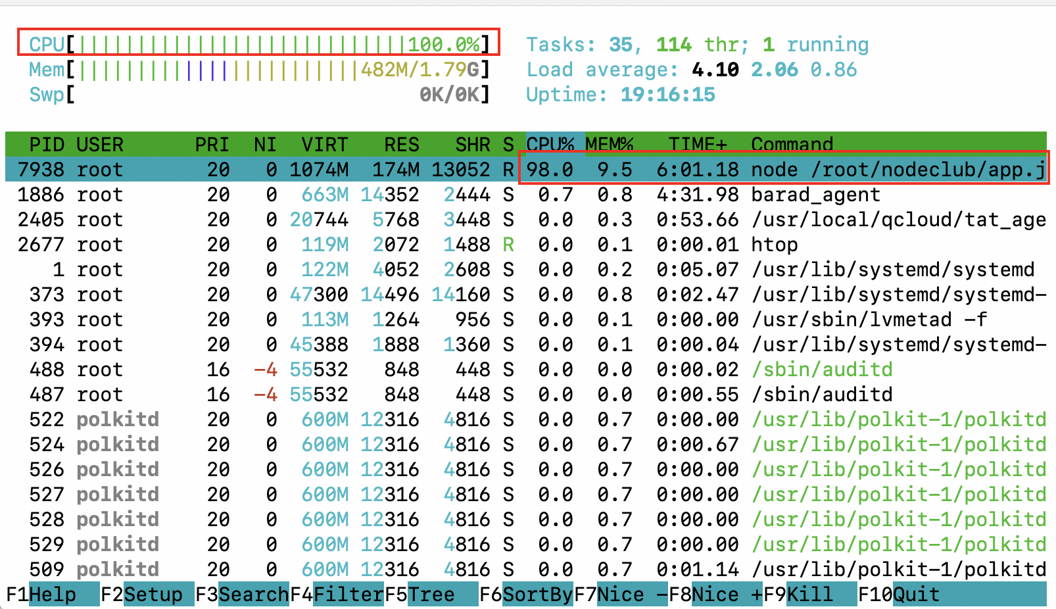The image size is (1056, 609).
Task: Select the "htop" process command
Action: pyautogui.click(x=775, y=244)
